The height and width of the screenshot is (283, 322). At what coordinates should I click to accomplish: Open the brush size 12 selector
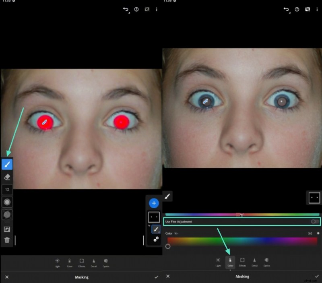tap(6, 189)
